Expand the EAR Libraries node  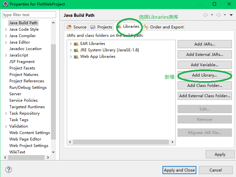point(71,44)
